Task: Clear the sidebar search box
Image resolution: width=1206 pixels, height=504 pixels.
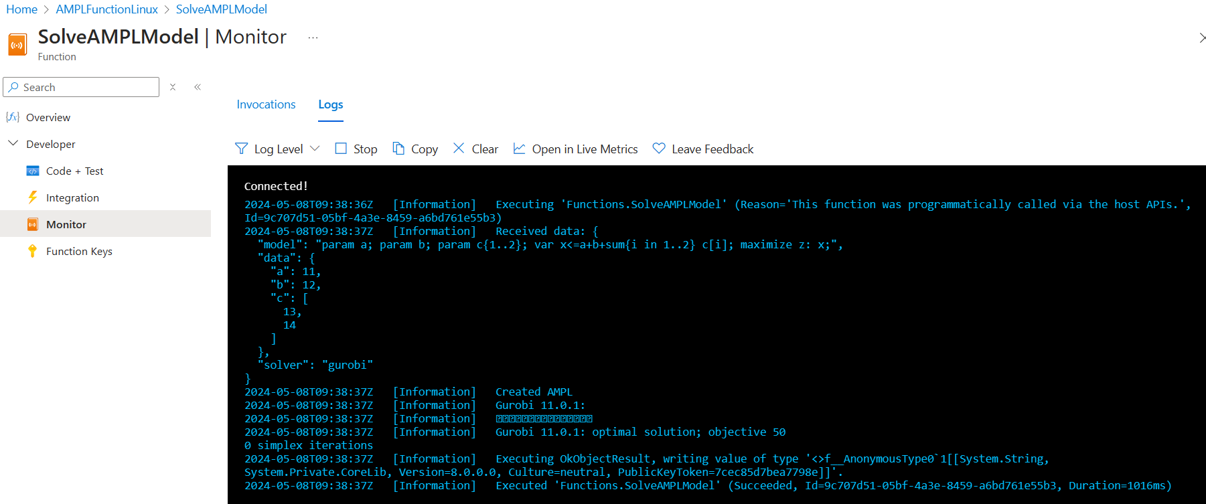Action: click(173, 87)
